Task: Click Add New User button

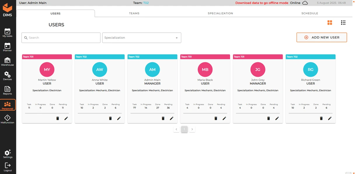Action: [321, 38]
